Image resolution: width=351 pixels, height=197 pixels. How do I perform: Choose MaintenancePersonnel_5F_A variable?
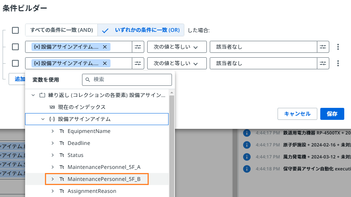click(x=104, y=167)
